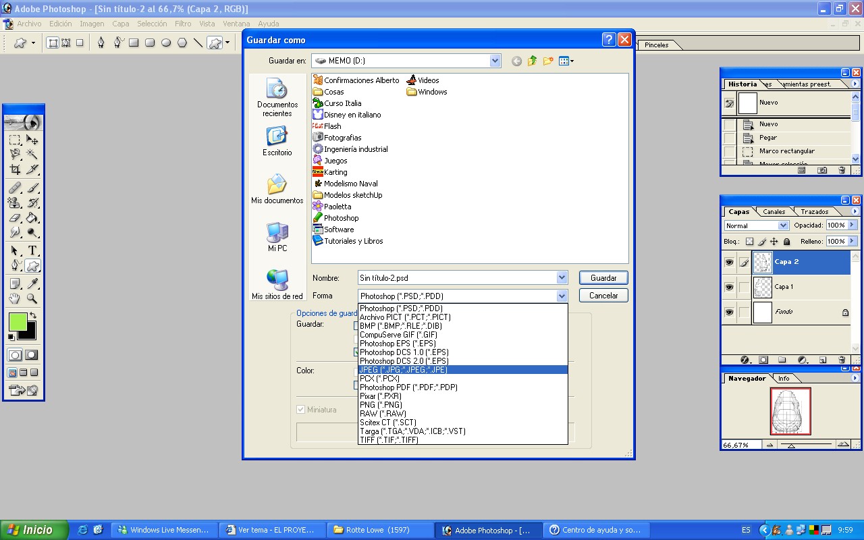Select the Slice tool
The height and width of the screenshot is (540, 864).
click(x=32, y=169)
